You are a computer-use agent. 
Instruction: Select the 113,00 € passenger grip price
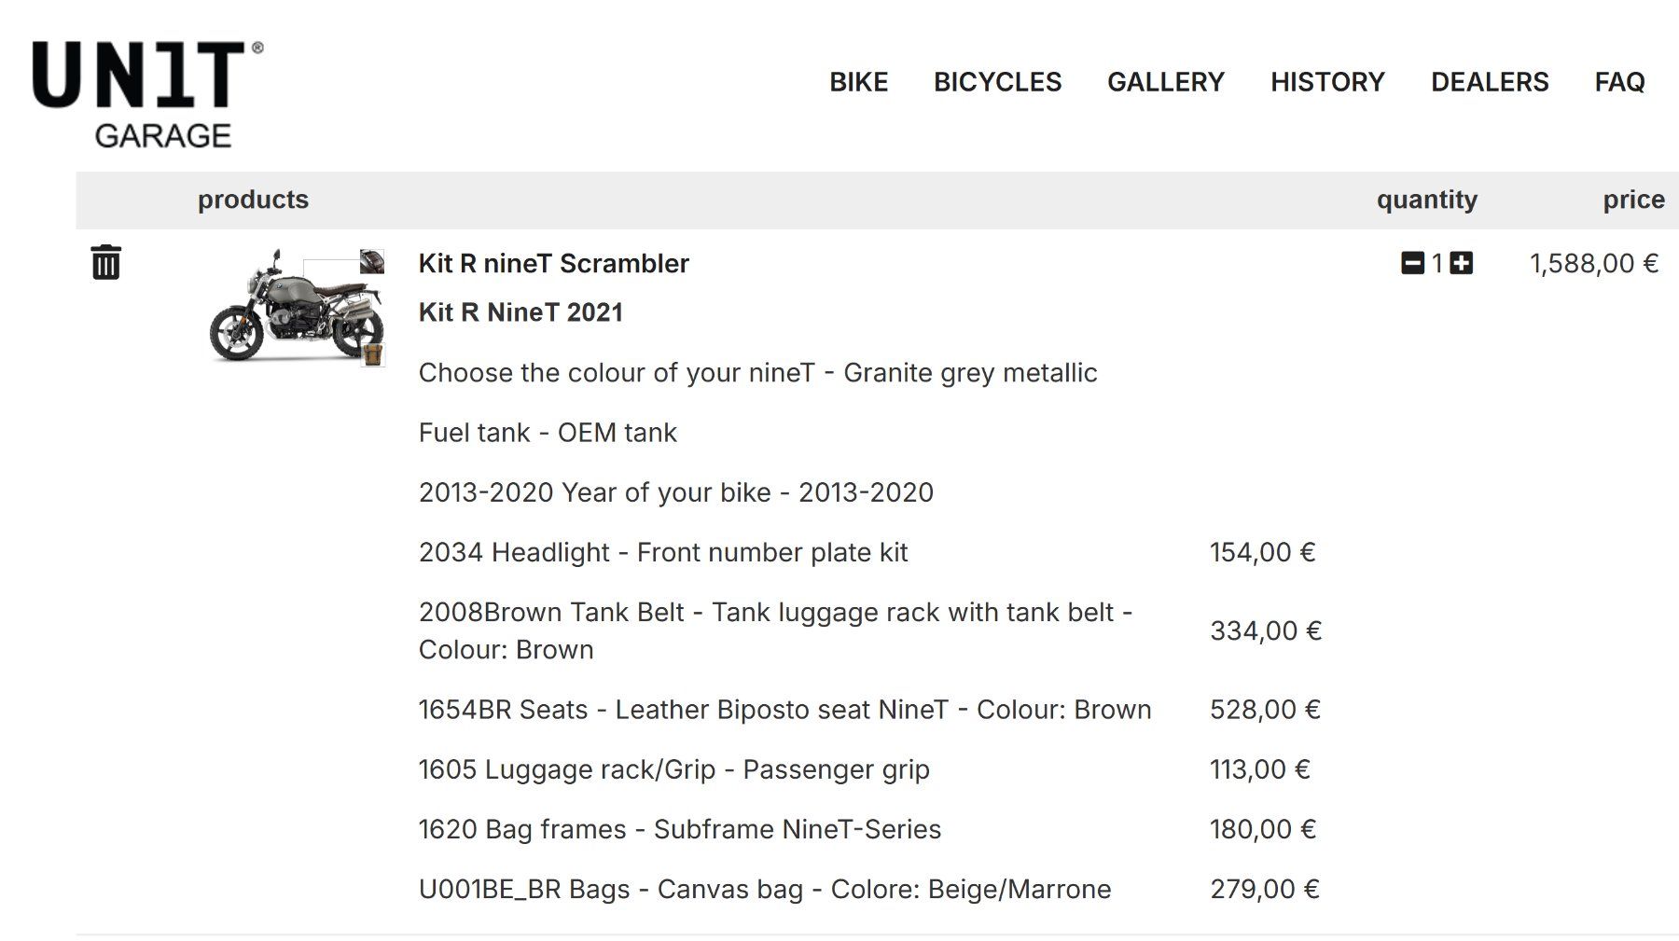point(1260,769)
